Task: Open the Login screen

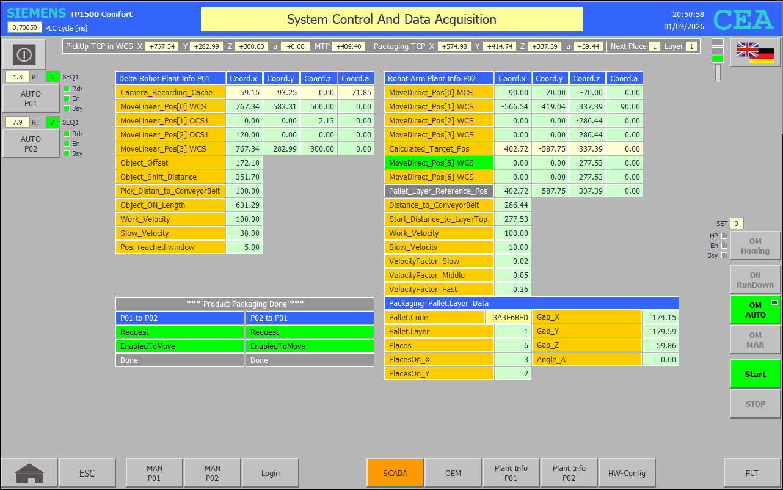Action: (270, 473)
